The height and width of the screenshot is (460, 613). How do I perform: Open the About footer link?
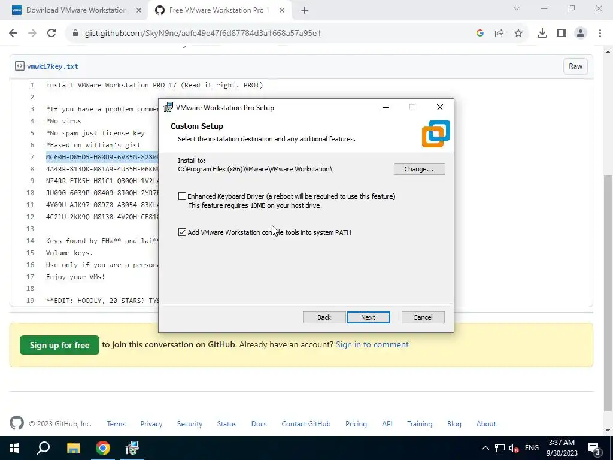(486, 424)
